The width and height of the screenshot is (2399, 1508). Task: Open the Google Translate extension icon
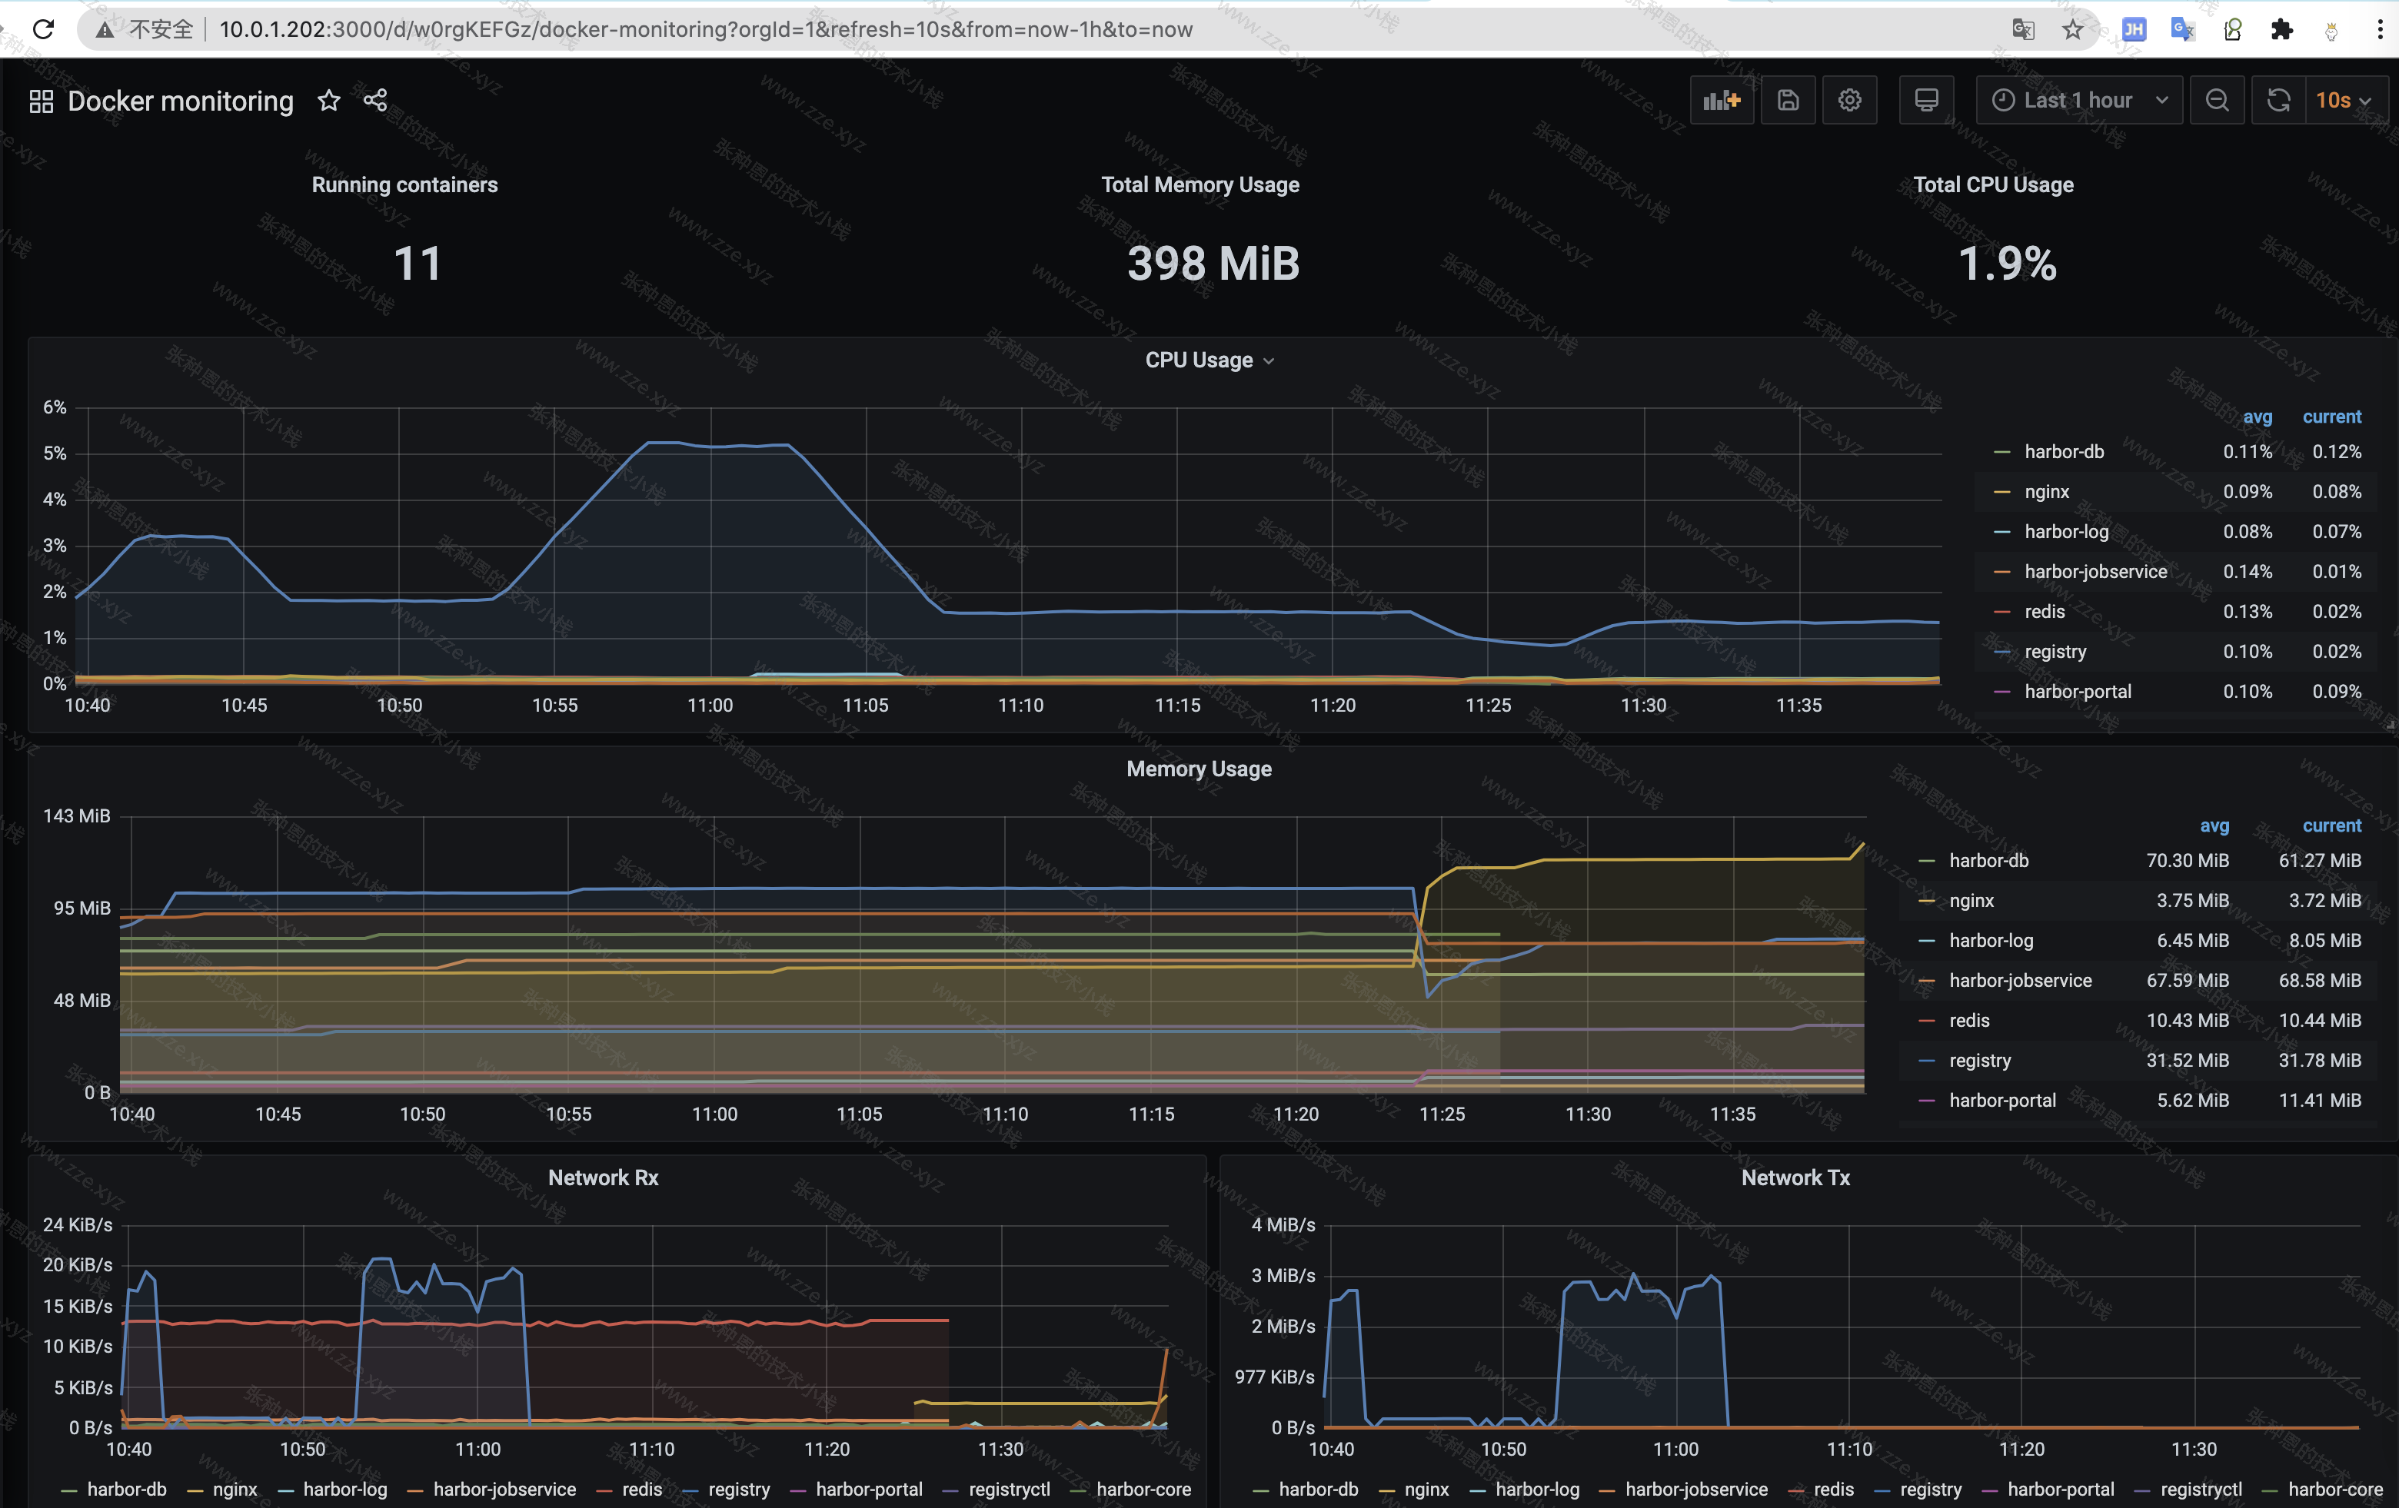[2183, 29]
